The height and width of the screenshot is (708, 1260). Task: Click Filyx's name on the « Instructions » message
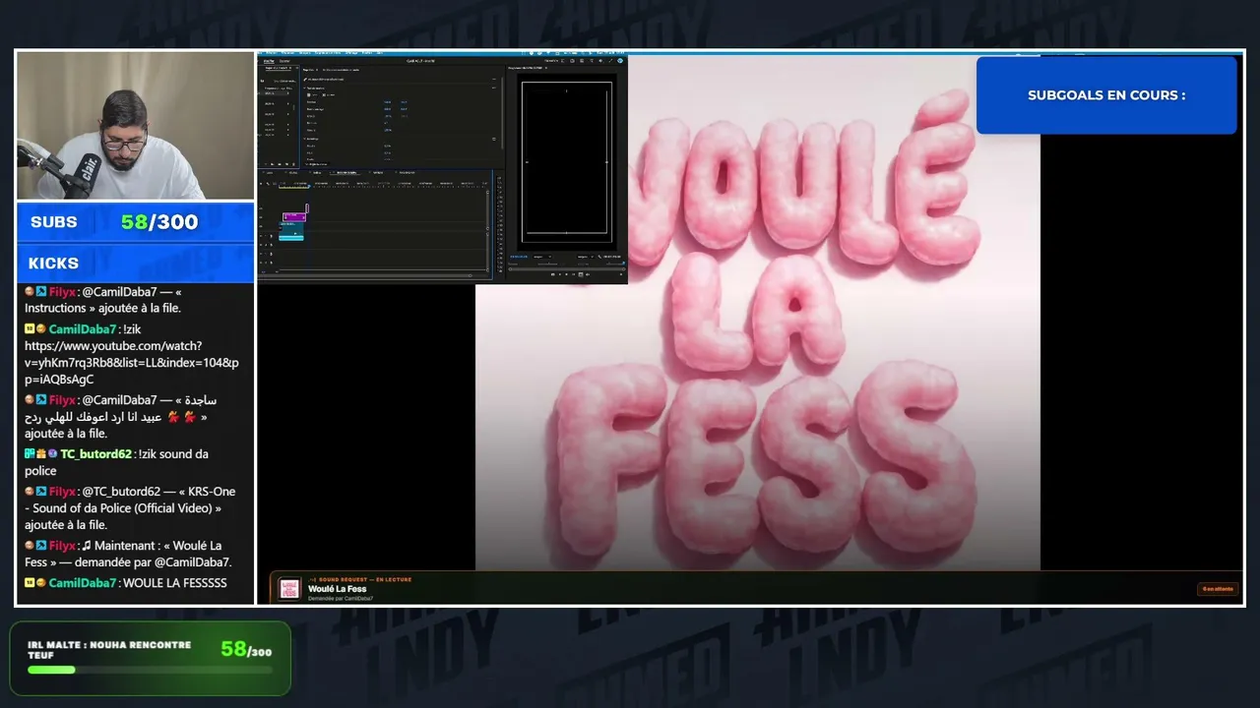(62, 292)
